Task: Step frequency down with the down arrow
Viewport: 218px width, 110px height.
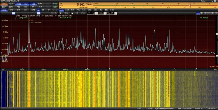Action: (60, 13)
